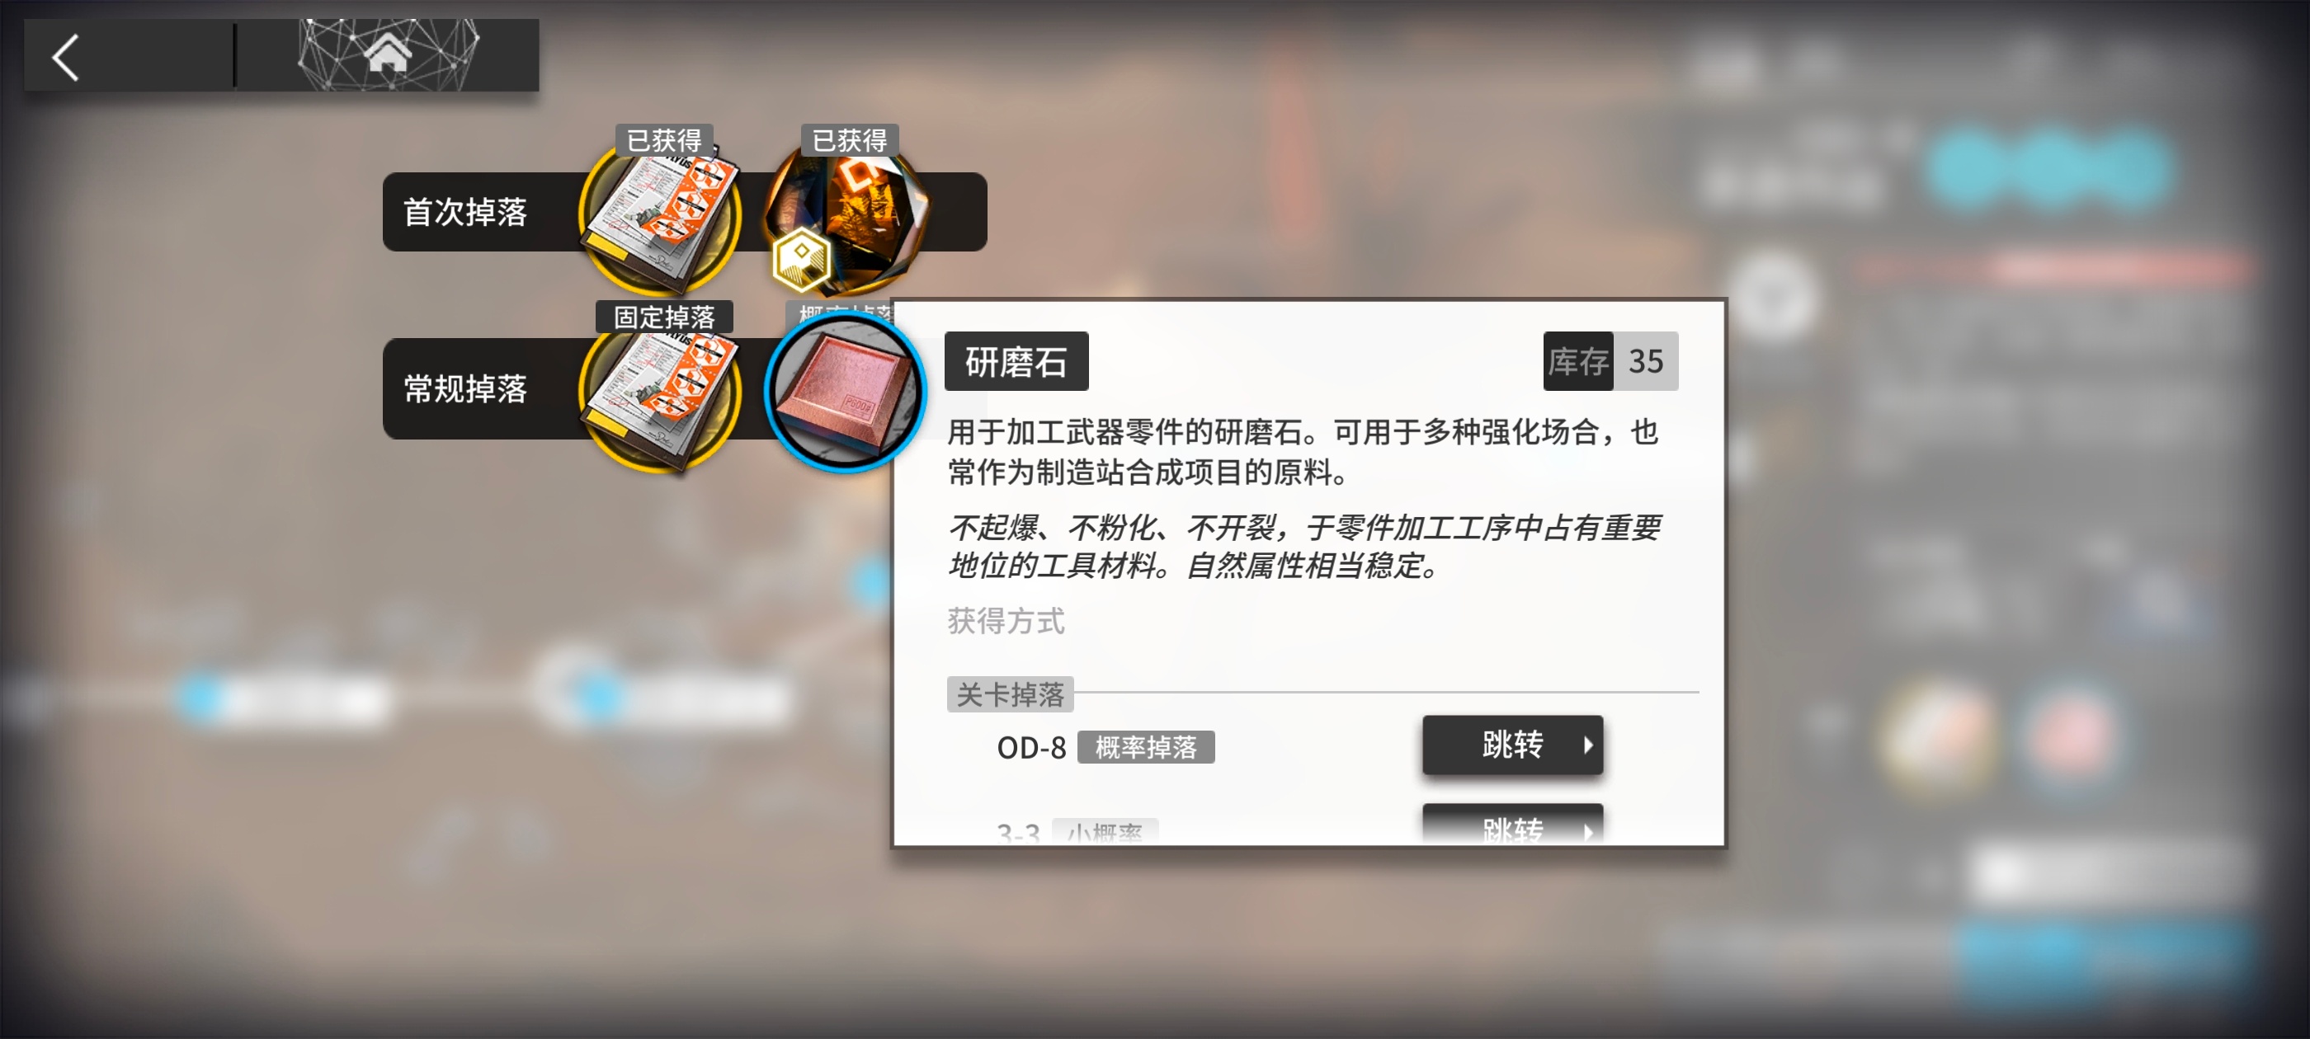Screen dimensions: 2310x1039
Task: Select the 研磨石 grindstone item icon
Action: pyautogui.click(x=845, y=392)
